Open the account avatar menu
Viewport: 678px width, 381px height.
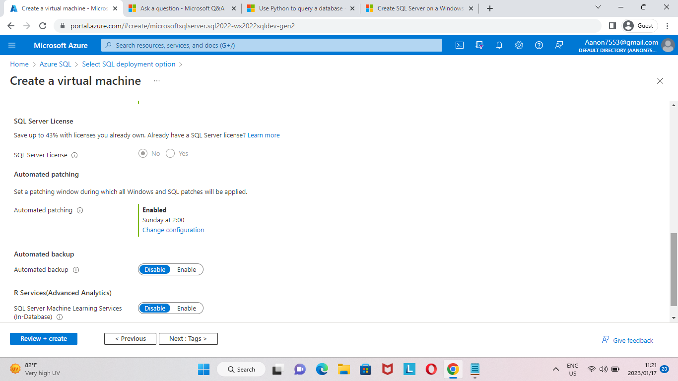click(668, 45)
